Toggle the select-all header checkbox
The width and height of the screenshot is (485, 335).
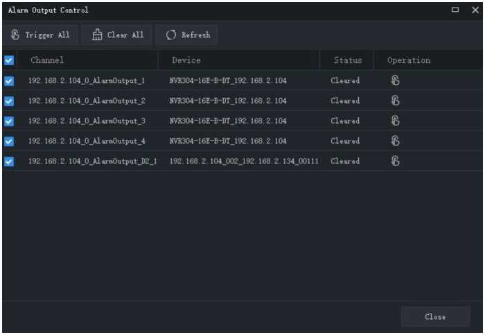point(9,60)
